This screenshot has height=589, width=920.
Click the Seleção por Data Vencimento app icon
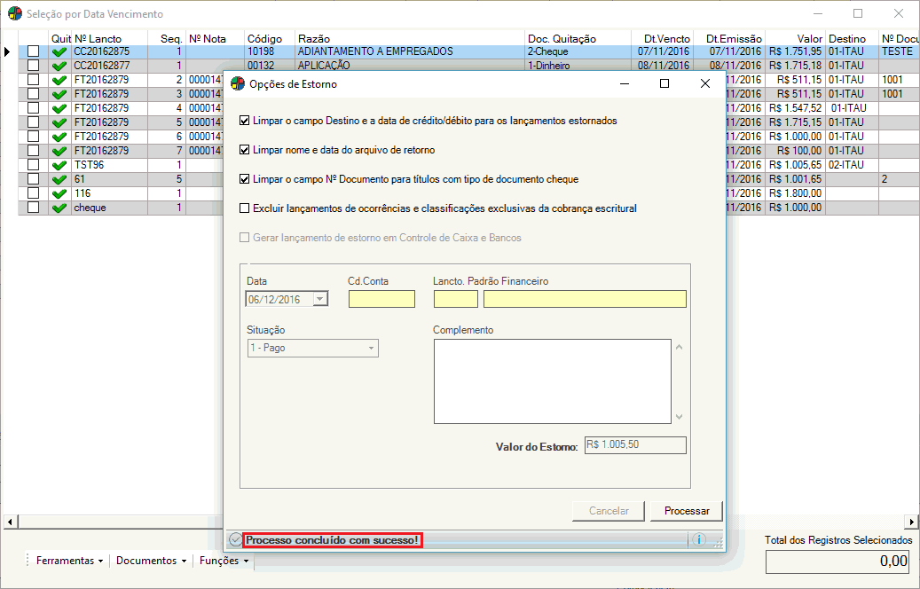[14, 14]
